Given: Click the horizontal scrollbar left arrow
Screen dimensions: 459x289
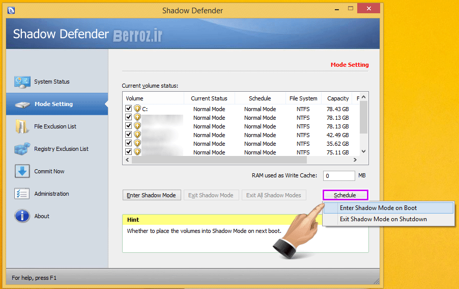Looking at the screenshot, I should 127,160.
